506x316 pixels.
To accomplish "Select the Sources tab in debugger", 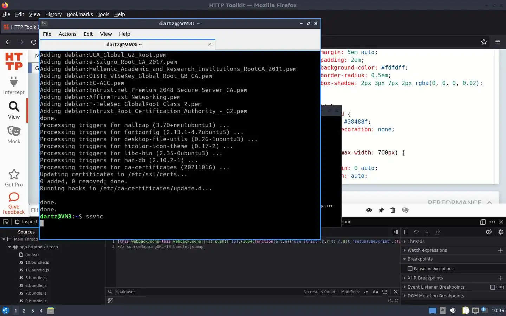I will [26, 232].
